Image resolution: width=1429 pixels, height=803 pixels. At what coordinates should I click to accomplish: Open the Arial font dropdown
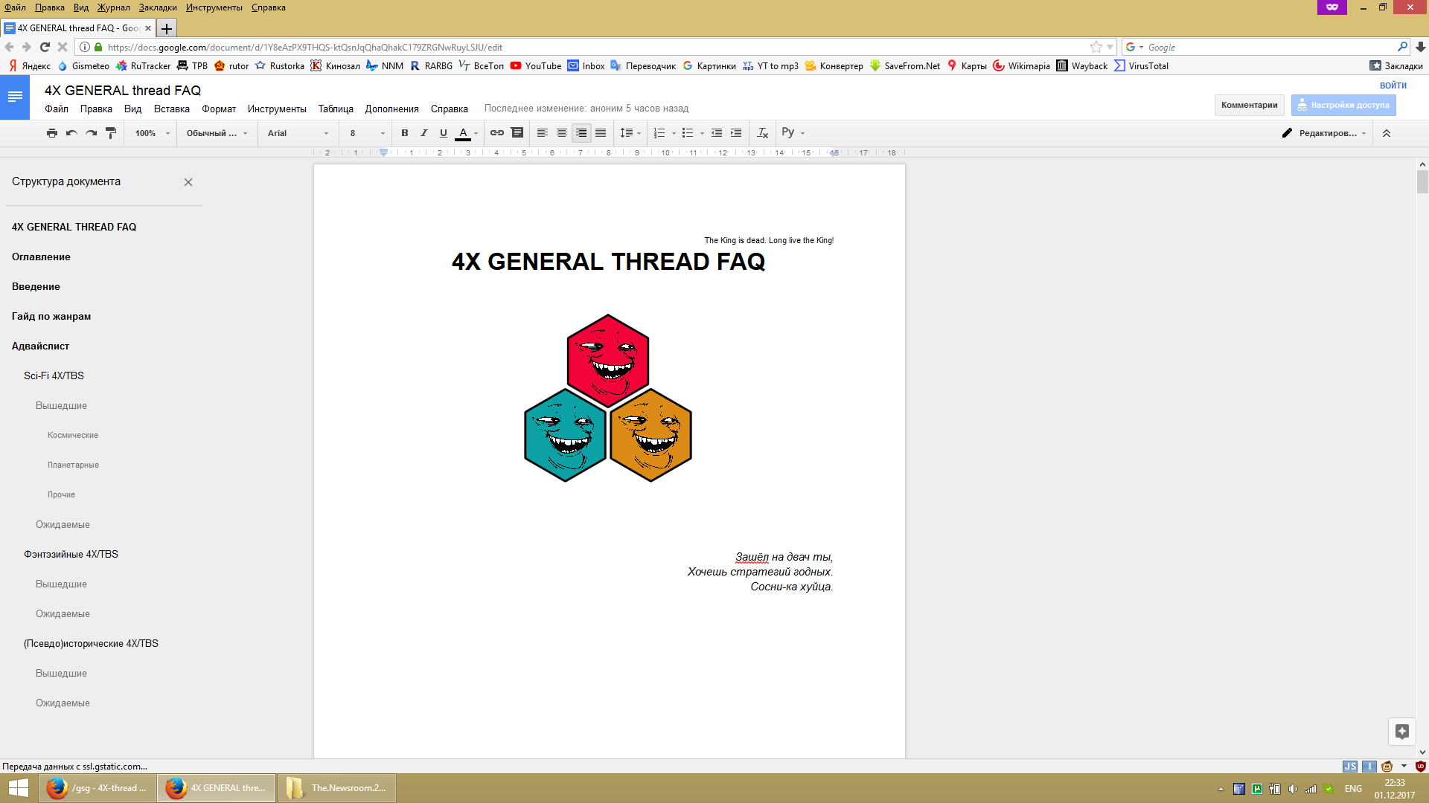[x=298, y=133]
